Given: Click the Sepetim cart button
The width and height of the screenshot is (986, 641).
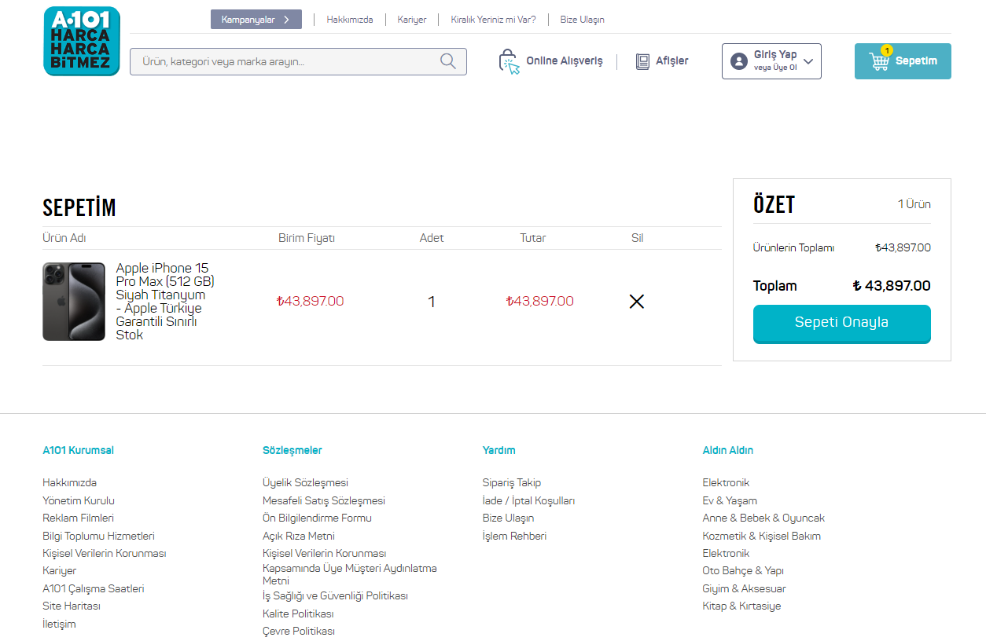Looking at the screenshot, I should click(903, 61).
